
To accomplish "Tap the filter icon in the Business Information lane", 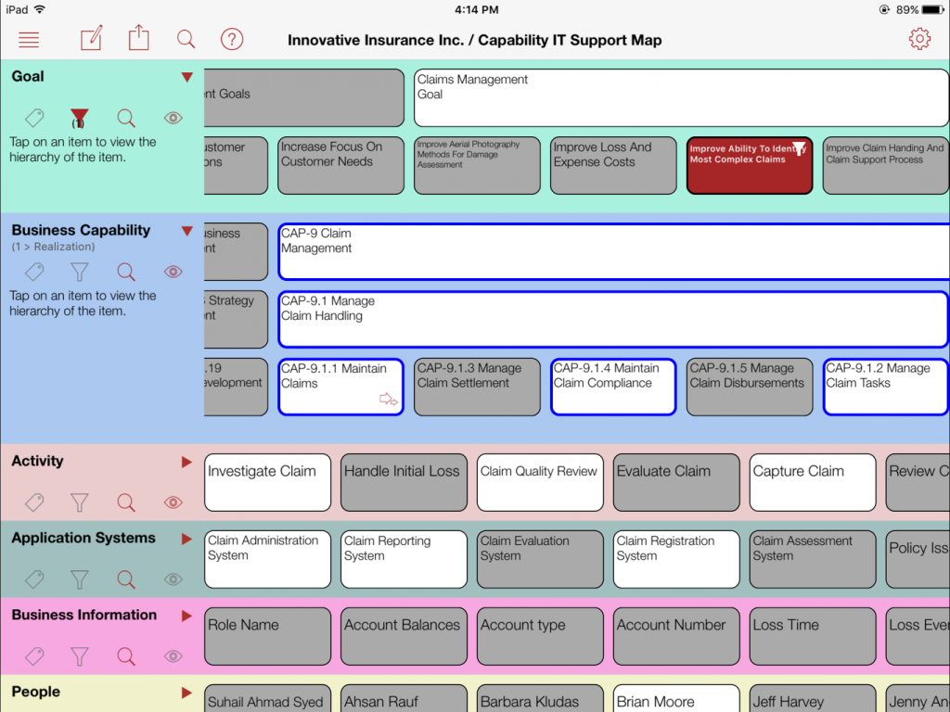I will (80, 656).
